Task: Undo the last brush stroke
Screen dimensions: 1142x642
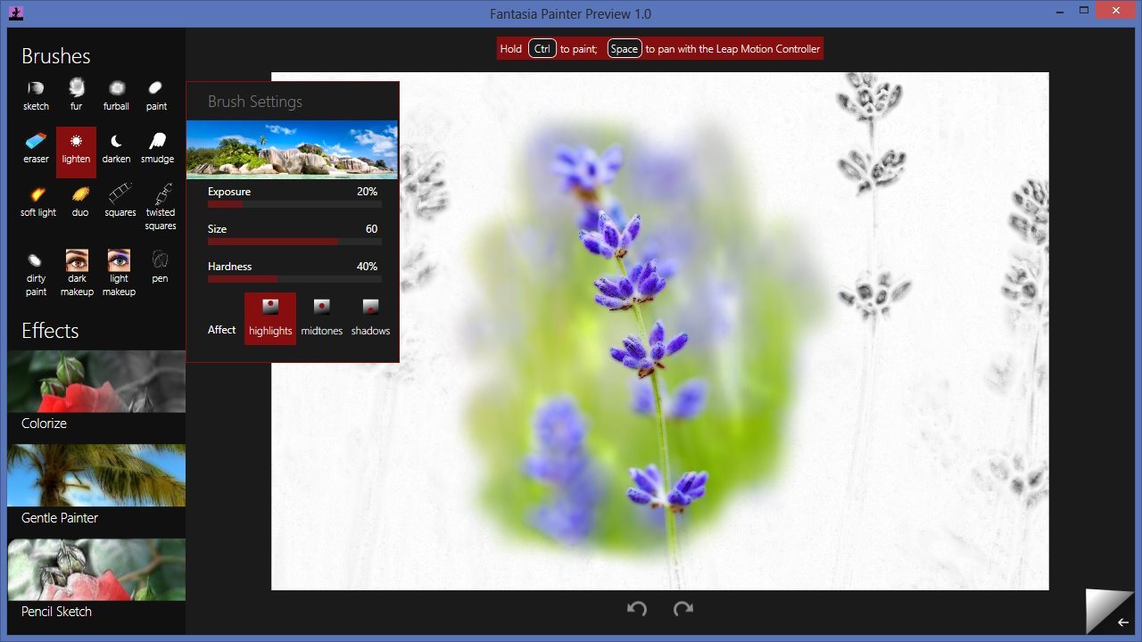Action: pos(636,609)
